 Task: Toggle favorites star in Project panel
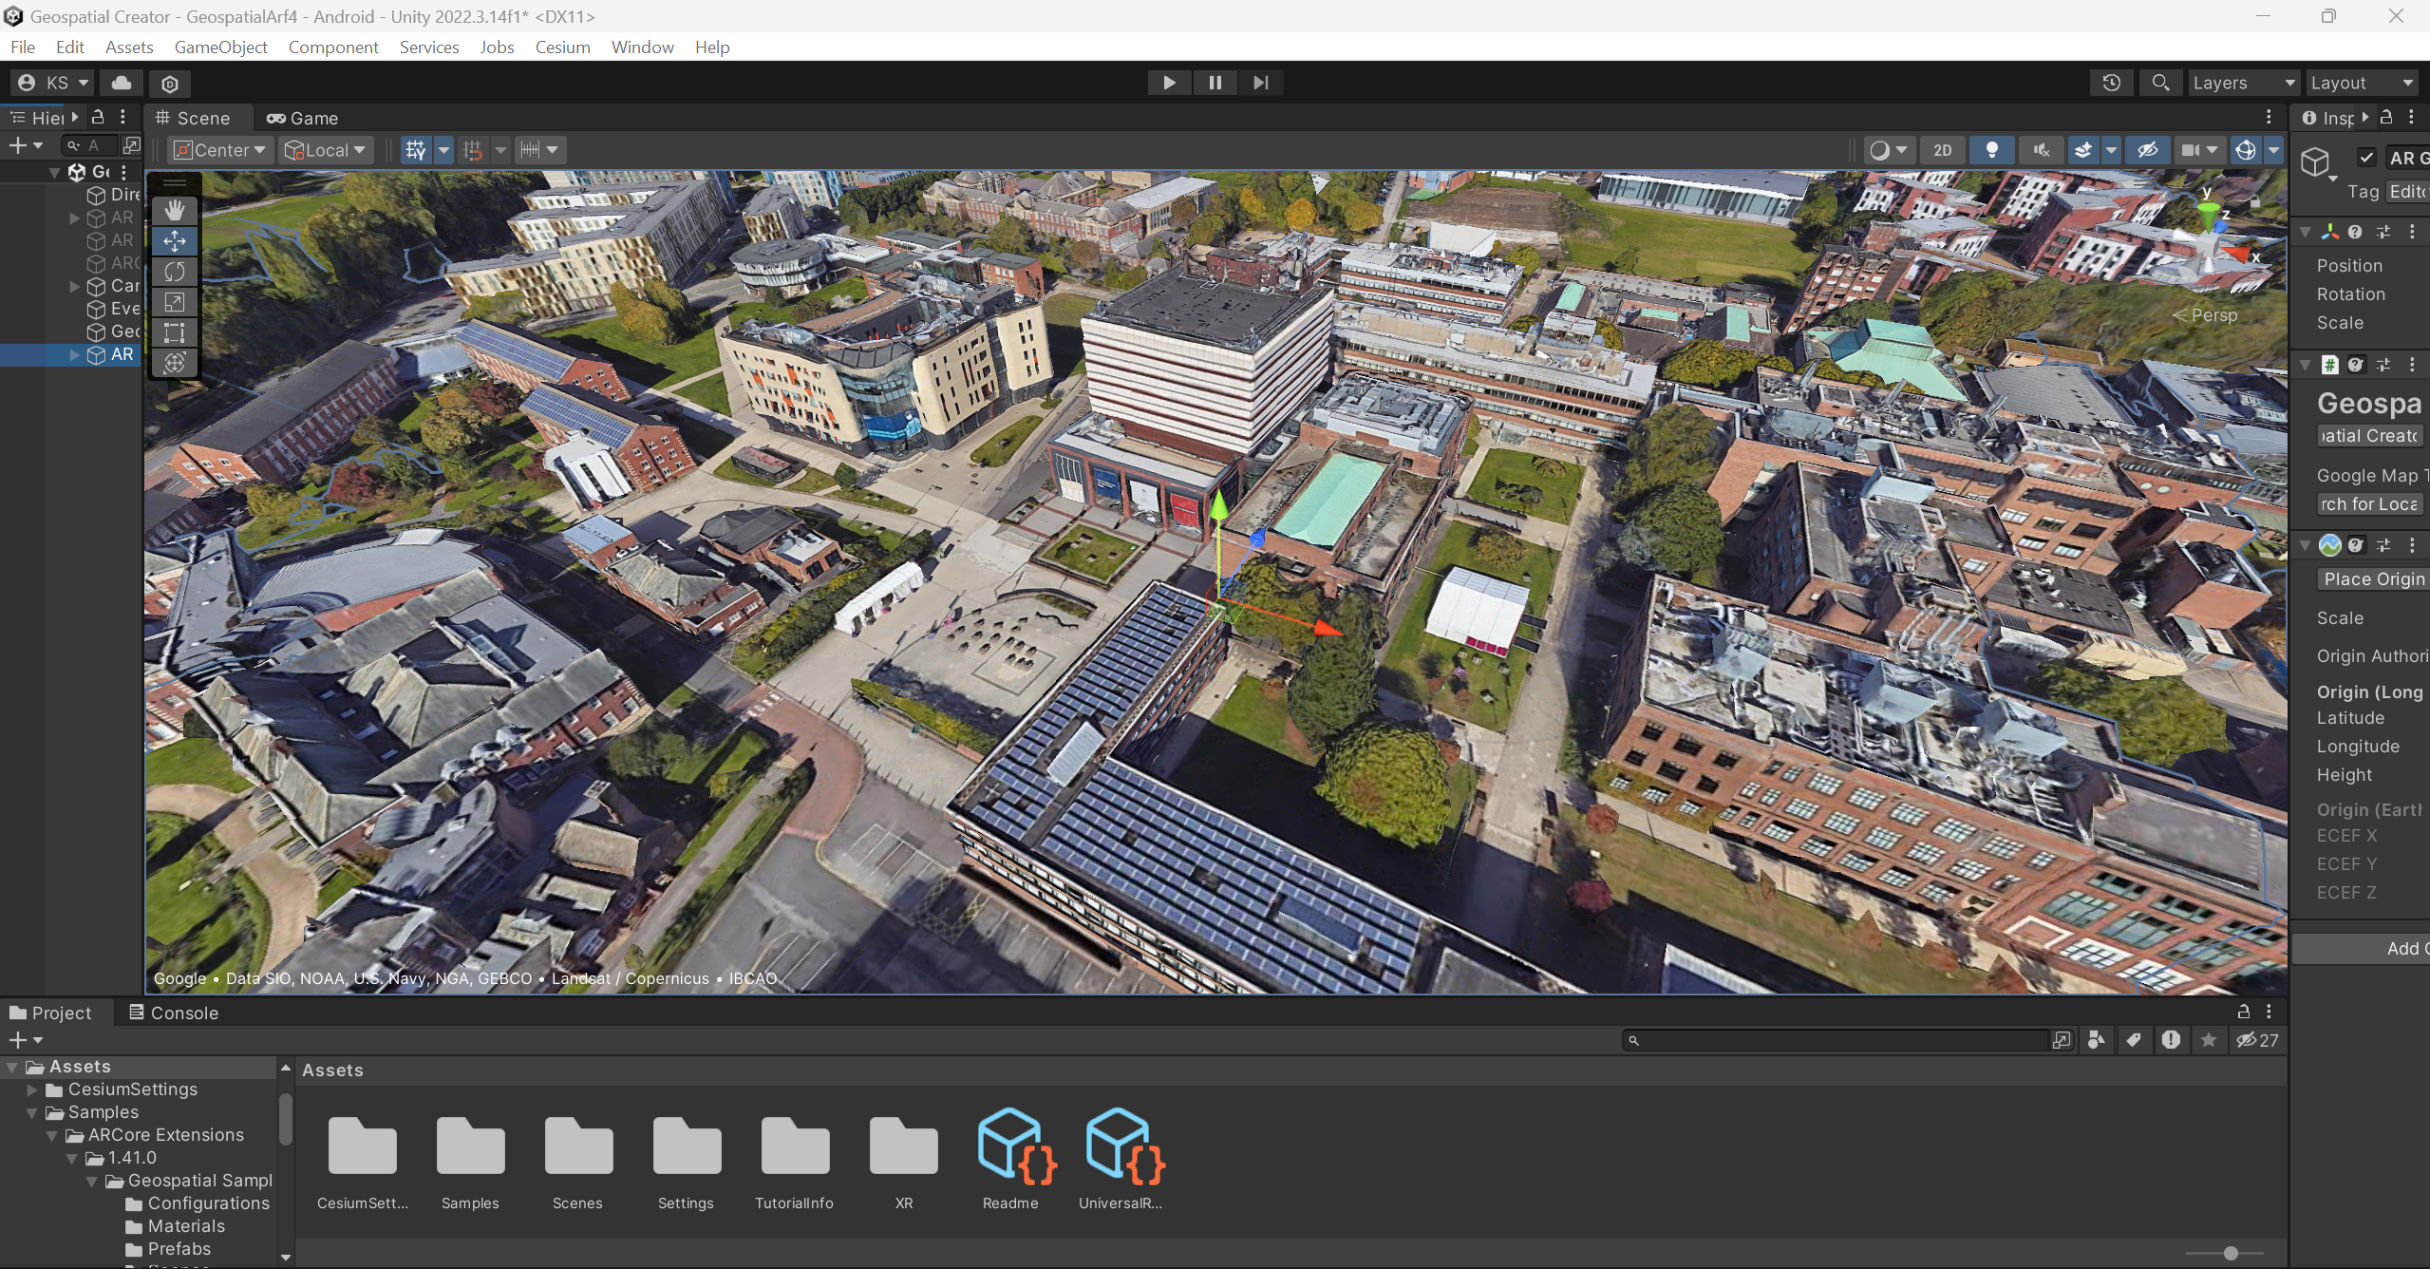coord(2209,1040)
